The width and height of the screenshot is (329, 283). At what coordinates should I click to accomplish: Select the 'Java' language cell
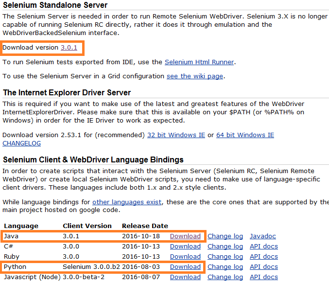coord(11,236)
